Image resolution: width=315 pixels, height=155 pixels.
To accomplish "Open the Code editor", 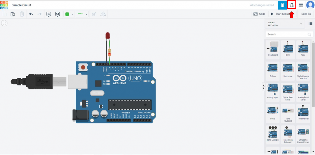I will coord(259,14).
